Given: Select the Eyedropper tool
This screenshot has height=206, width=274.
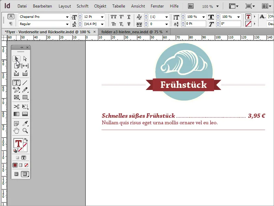Looking at the screenshot, I should click(25, 124).
